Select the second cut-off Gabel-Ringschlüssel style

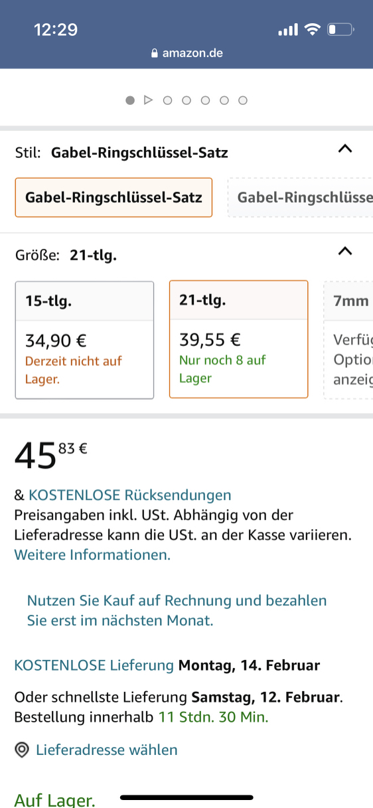click(301, 197)
